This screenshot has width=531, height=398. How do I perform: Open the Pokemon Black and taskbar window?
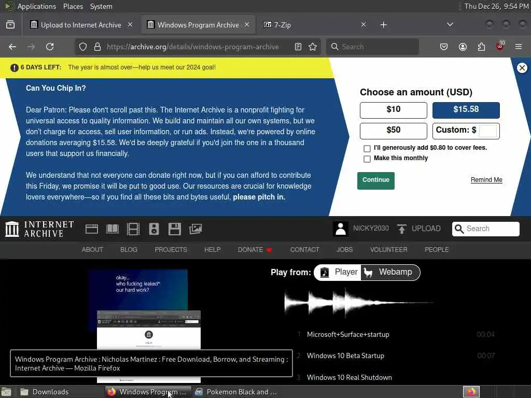tap(237, 392)
